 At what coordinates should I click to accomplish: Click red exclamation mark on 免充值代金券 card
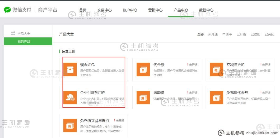coord(261,93)
